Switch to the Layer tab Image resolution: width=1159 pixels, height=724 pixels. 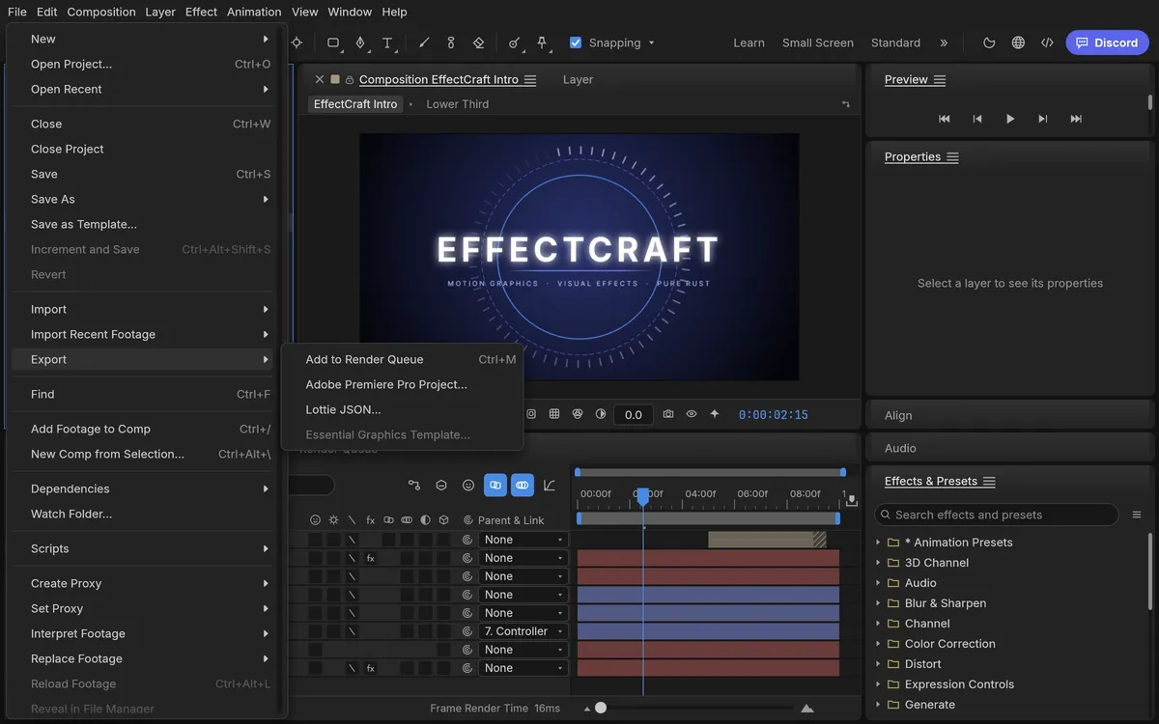coord(578,80)
